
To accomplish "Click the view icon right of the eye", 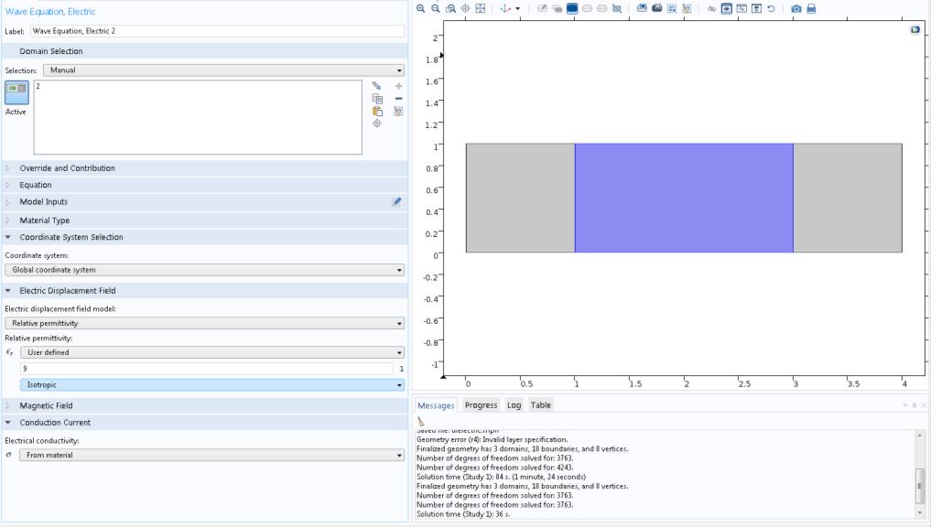I will pyautogui.click(x=742, y=9).
